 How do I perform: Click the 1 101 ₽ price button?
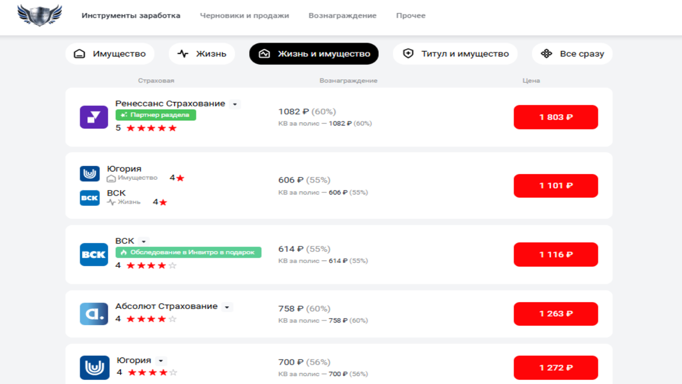(556, 185)
